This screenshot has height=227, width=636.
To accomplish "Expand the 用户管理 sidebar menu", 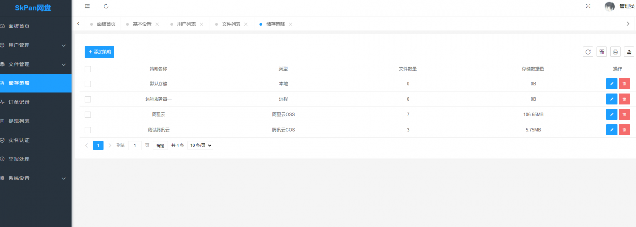I will (x=36, y=45).
